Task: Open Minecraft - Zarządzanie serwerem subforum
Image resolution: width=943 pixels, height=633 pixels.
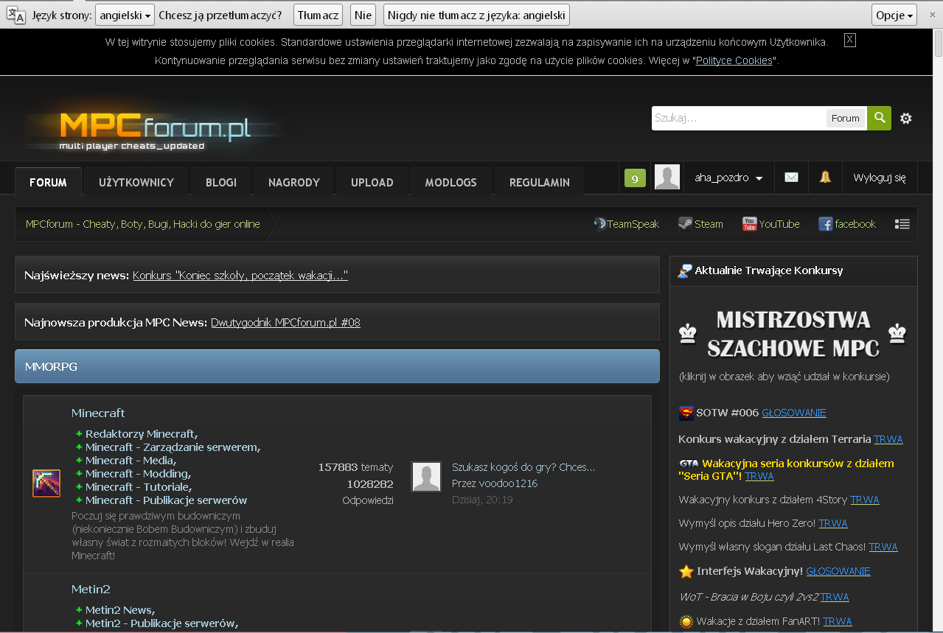Action: click(172, 447)
